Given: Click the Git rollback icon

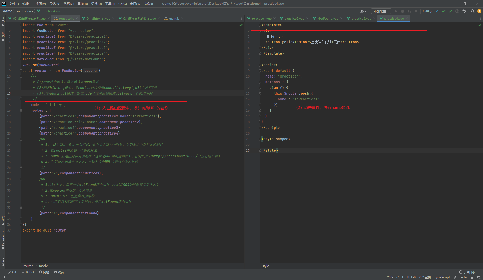Looking at the screenshot, I should pyautogui.click(x=464, y=11).
